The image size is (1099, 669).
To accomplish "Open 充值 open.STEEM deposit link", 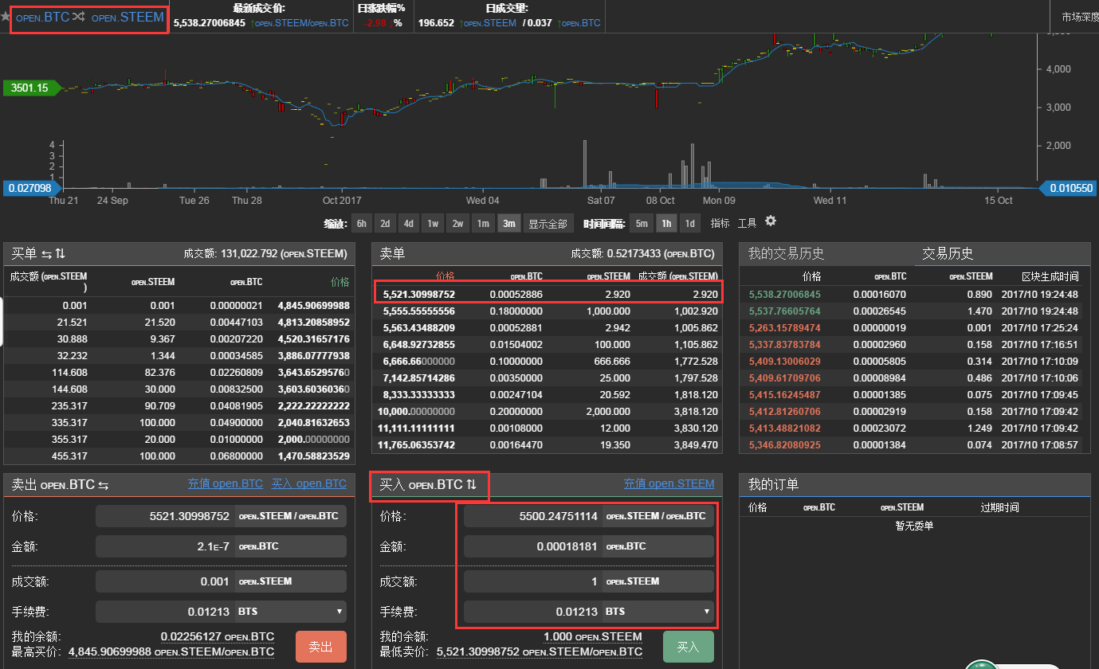I will click(x=669, y=483).
